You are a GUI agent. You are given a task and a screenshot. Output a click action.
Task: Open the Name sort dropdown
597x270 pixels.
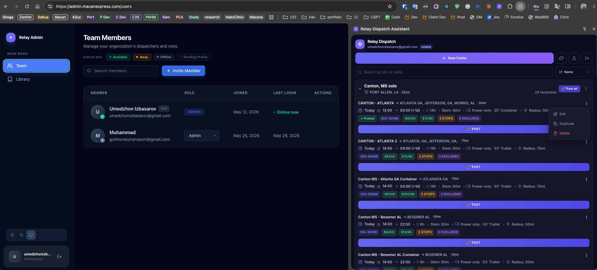[574, 72]
